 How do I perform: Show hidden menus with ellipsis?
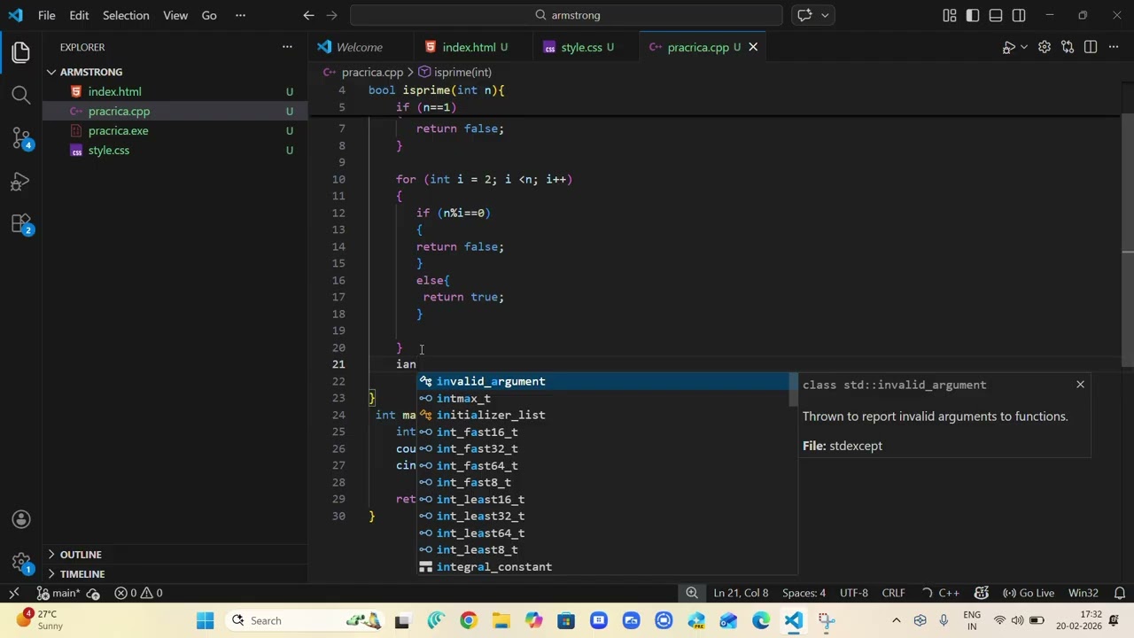pyautogui.click(x=240, y=15)
